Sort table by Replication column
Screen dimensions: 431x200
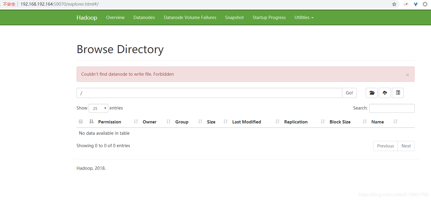tap(296, 122)
